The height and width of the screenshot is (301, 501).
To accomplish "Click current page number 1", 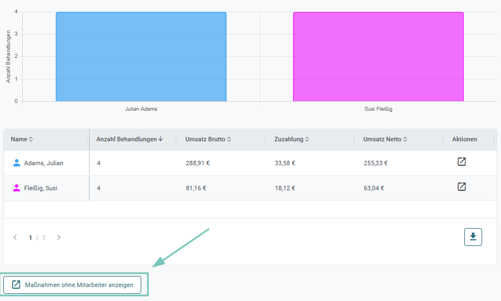I will click(x=31, y=238).
